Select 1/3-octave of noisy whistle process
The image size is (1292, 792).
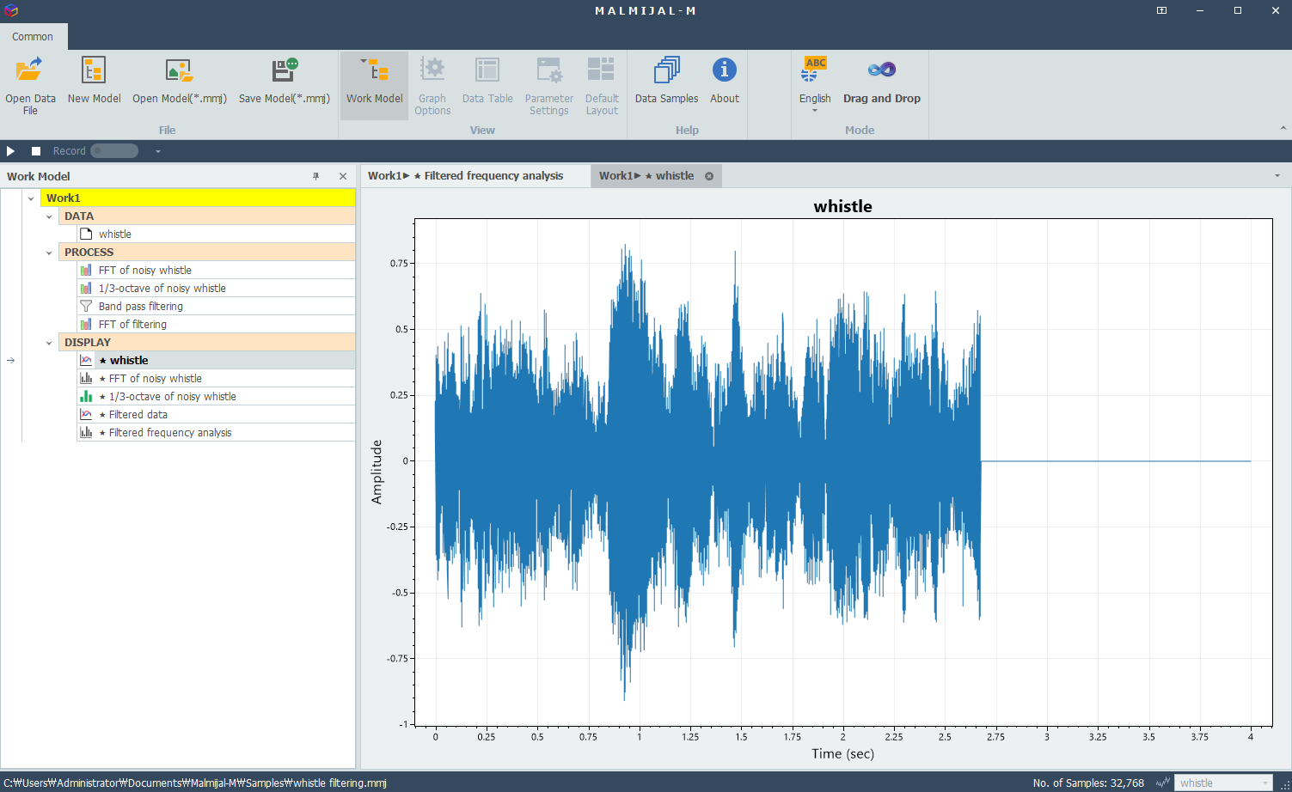point(216,289)
